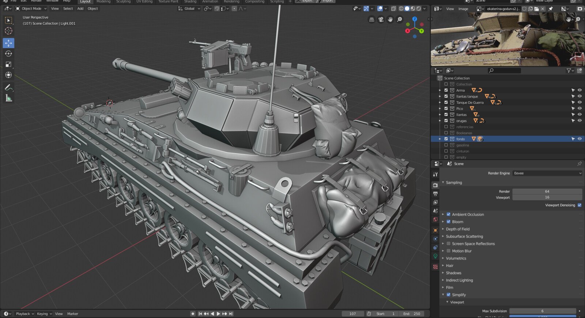585x318 pixels.
Task: Open the Add menu in viewport header
Action: click(x=80, y=8)
